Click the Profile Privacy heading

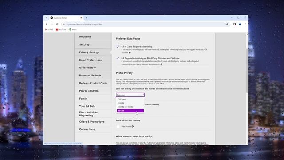(x=124, y=73)
